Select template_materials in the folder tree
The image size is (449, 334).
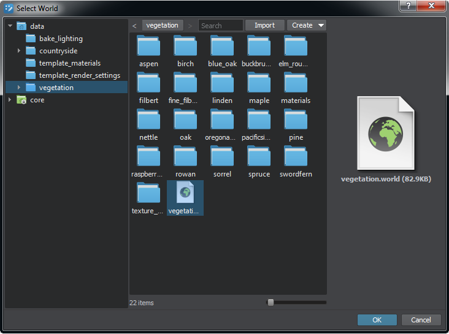point(69,63)
